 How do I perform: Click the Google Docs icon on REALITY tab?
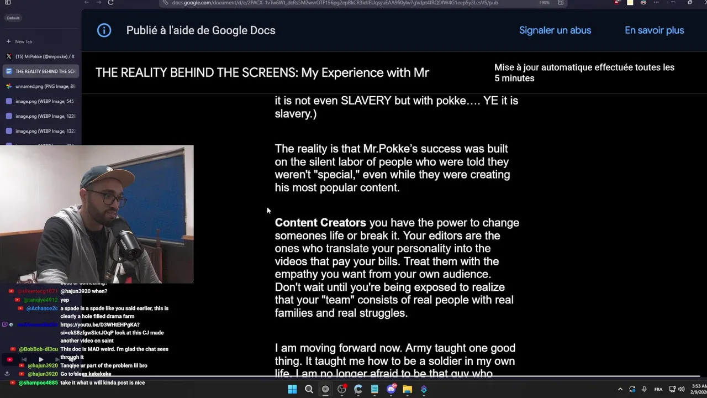pos(8,71)
